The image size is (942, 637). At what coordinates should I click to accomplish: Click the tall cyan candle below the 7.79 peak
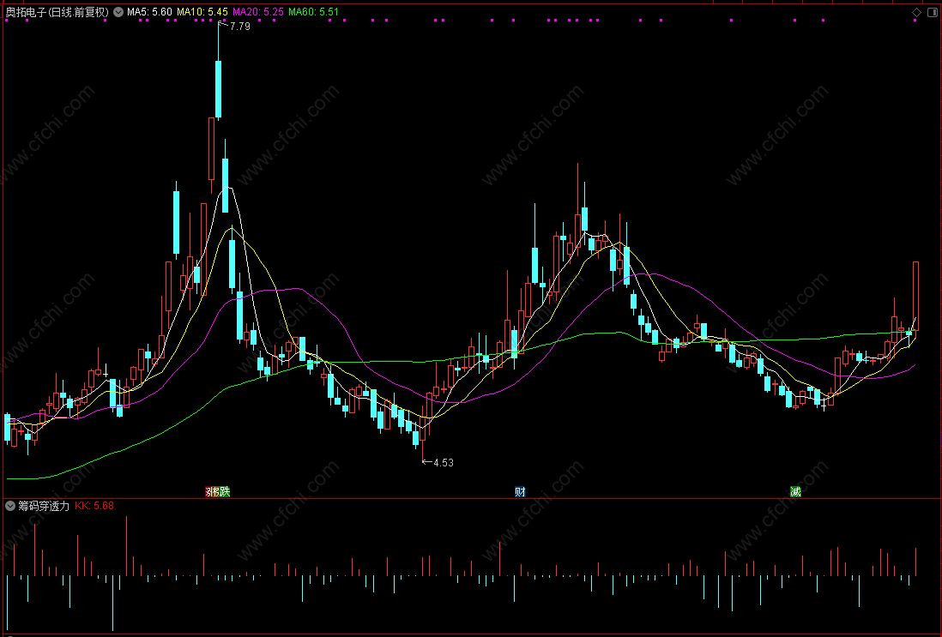[218, 89]
